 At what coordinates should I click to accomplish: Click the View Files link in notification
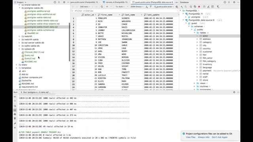[x=191, y=137]
